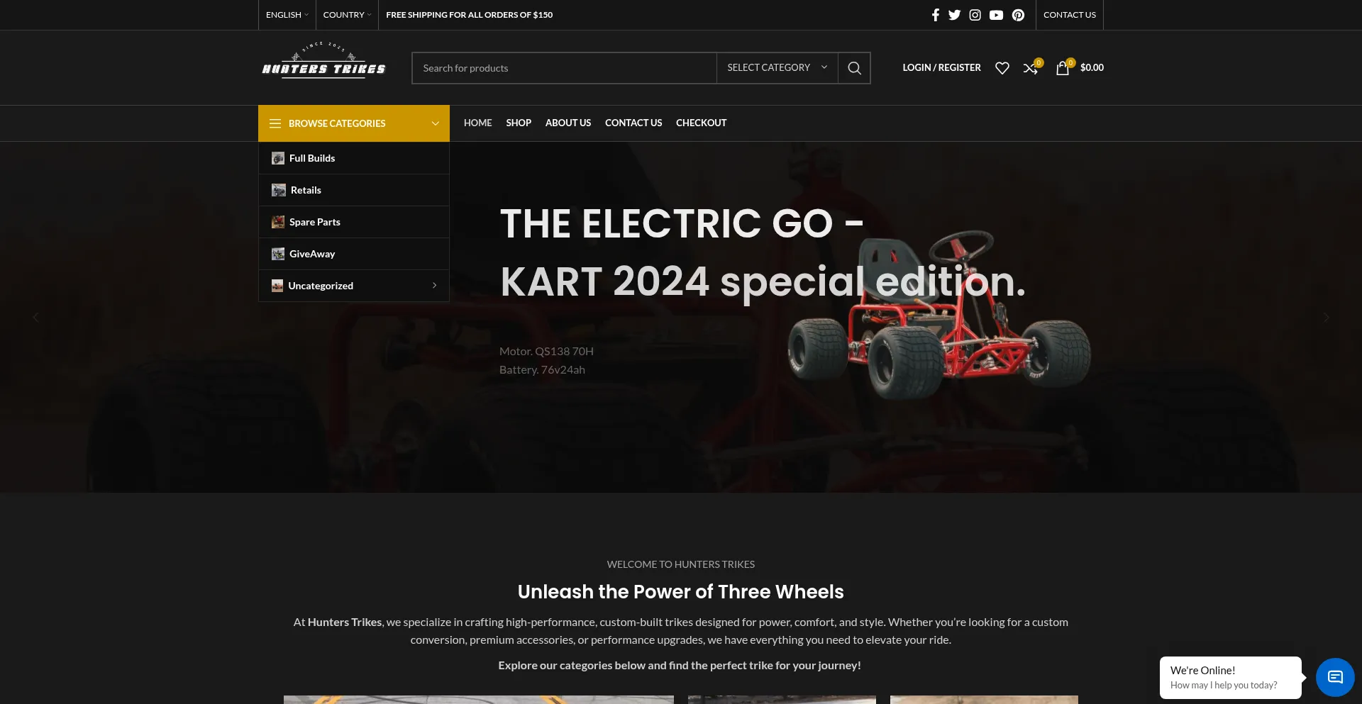Click the Login / Register link

point(941,68)
